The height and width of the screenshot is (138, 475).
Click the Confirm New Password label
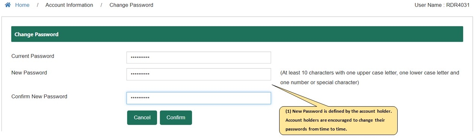[x=39, y=96]
